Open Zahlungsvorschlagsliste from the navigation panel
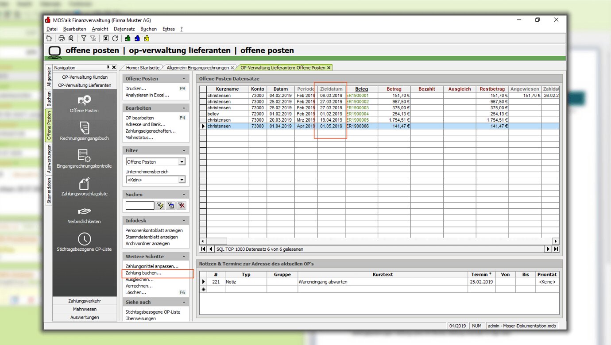This screenshot has height=345, width=611. (x=84, y=187)
